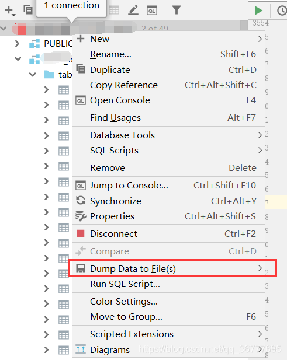This screenshot has height=360, width=287.
Task: Choose Duplicate in the context menu
Action: click(x=169, y=69)
